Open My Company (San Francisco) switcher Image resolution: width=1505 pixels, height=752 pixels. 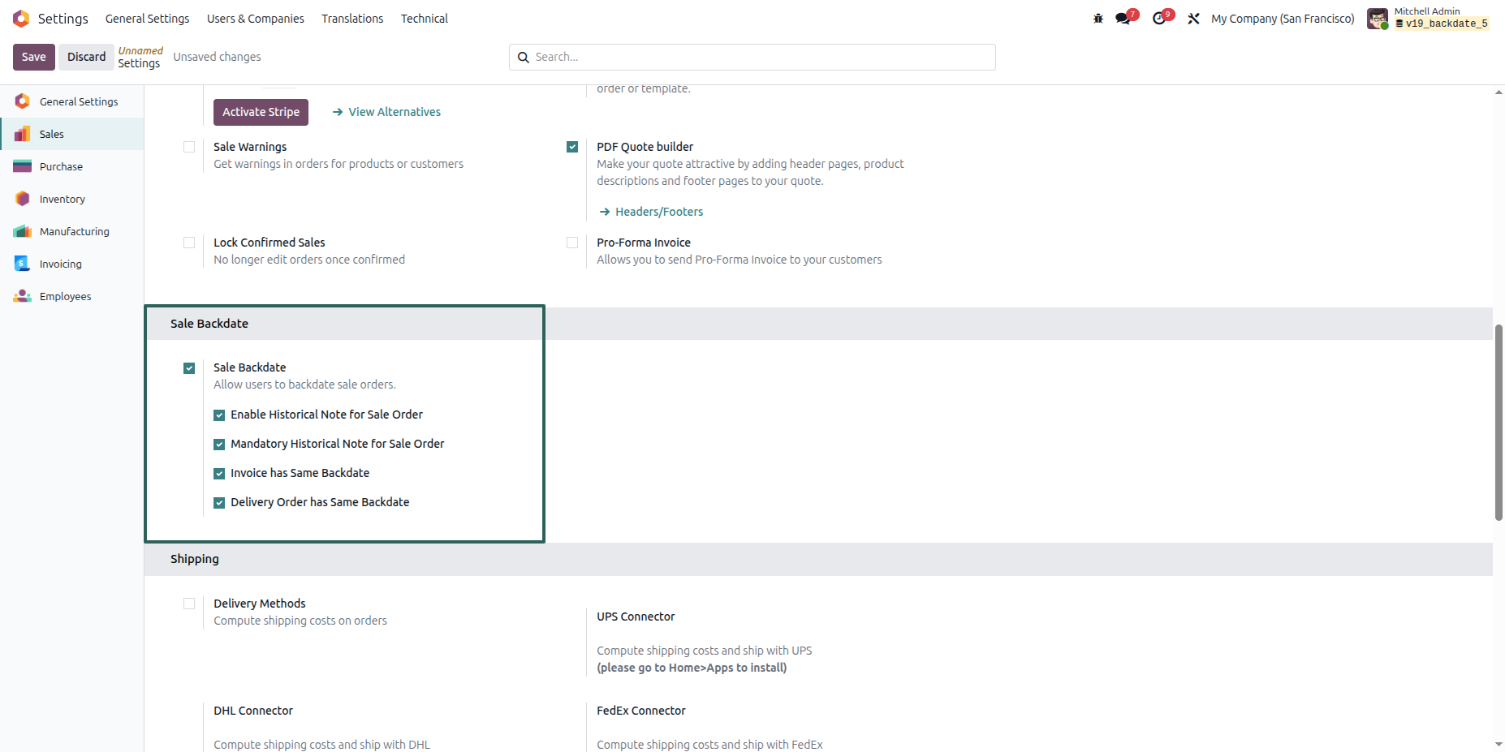1283,19
